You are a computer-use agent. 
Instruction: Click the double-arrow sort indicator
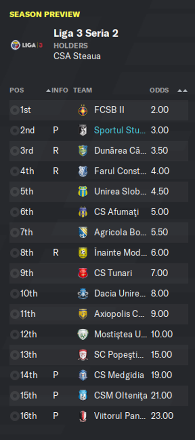coord(182,91)
